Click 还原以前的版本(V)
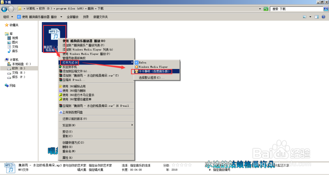The width and height of the screenshot is (329, 175). [x=96, y=119]
